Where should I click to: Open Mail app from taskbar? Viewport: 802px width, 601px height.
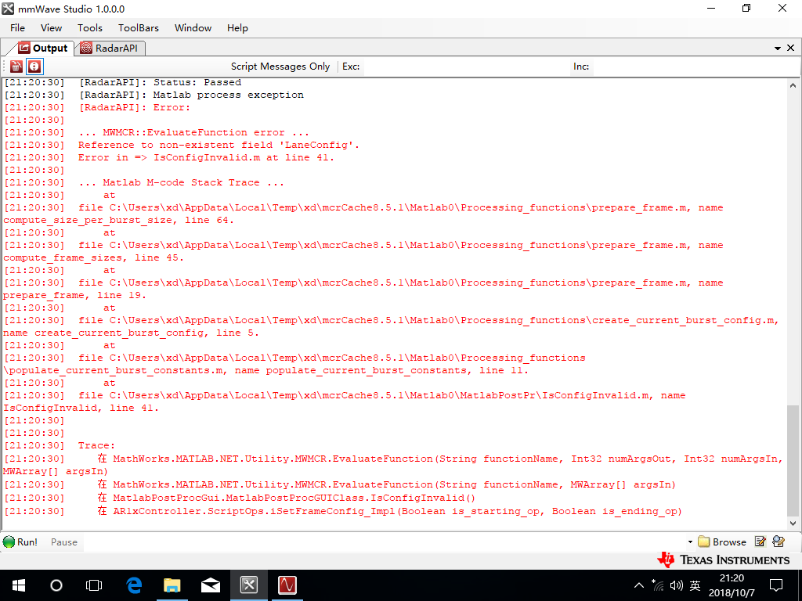point(210,585)
